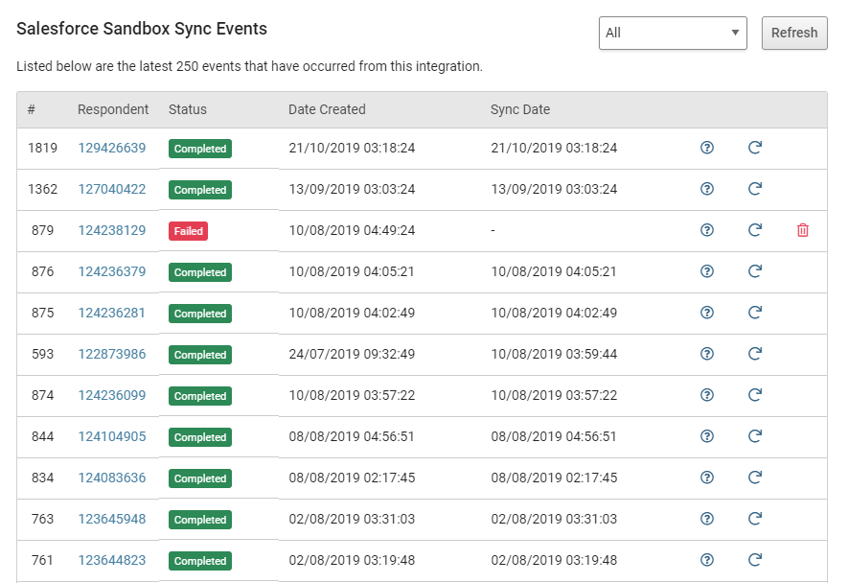Open help details for event 1819

click(707, 148)
